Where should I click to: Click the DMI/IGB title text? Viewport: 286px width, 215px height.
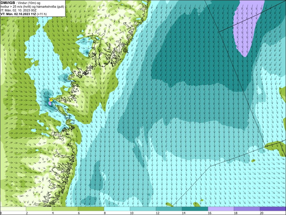[8, 3]
